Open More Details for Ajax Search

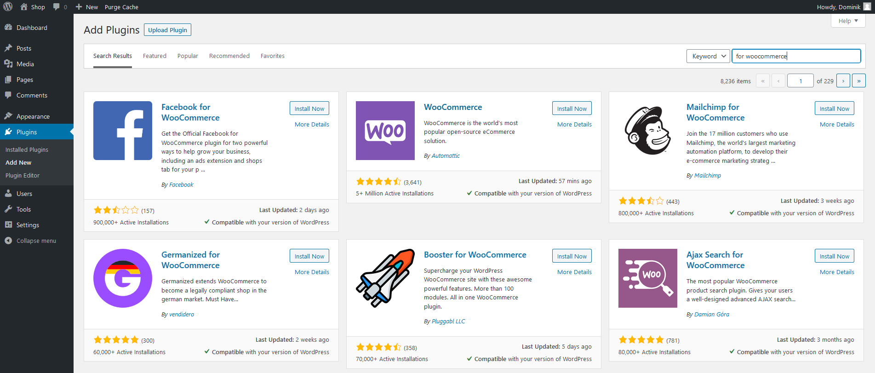[837, 272]
